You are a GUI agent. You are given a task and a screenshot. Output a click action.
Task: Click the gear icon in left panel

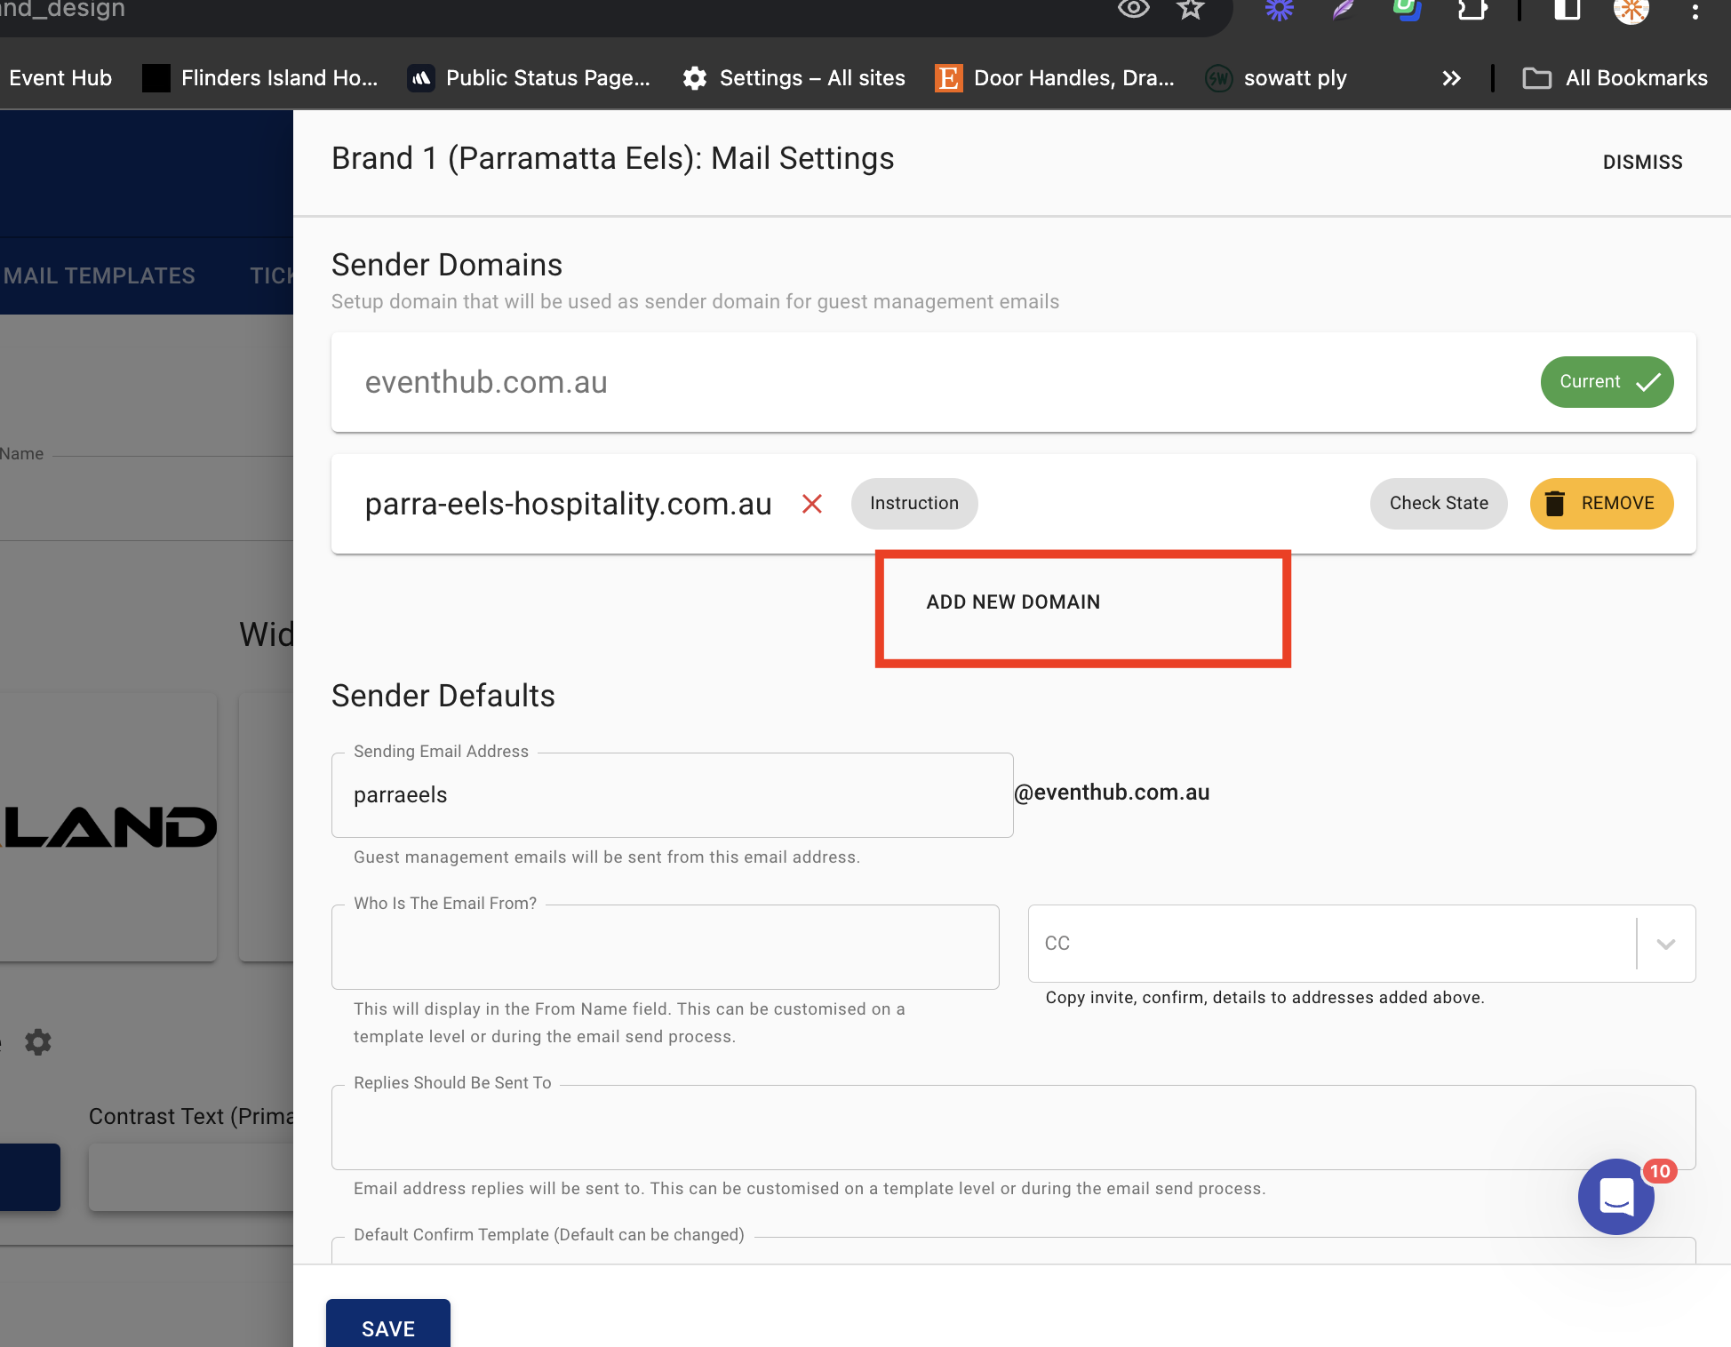pyautogui.click(x=38, y=1041)
